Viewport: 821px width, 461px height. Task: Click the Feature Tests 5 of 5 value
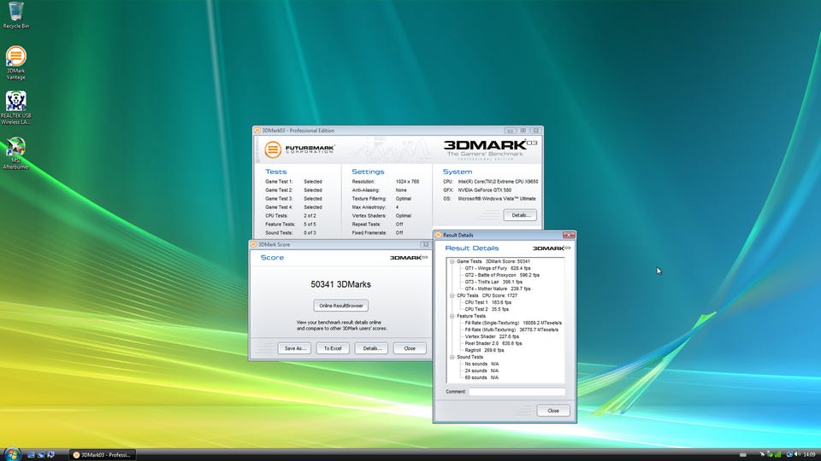[310, 225]
